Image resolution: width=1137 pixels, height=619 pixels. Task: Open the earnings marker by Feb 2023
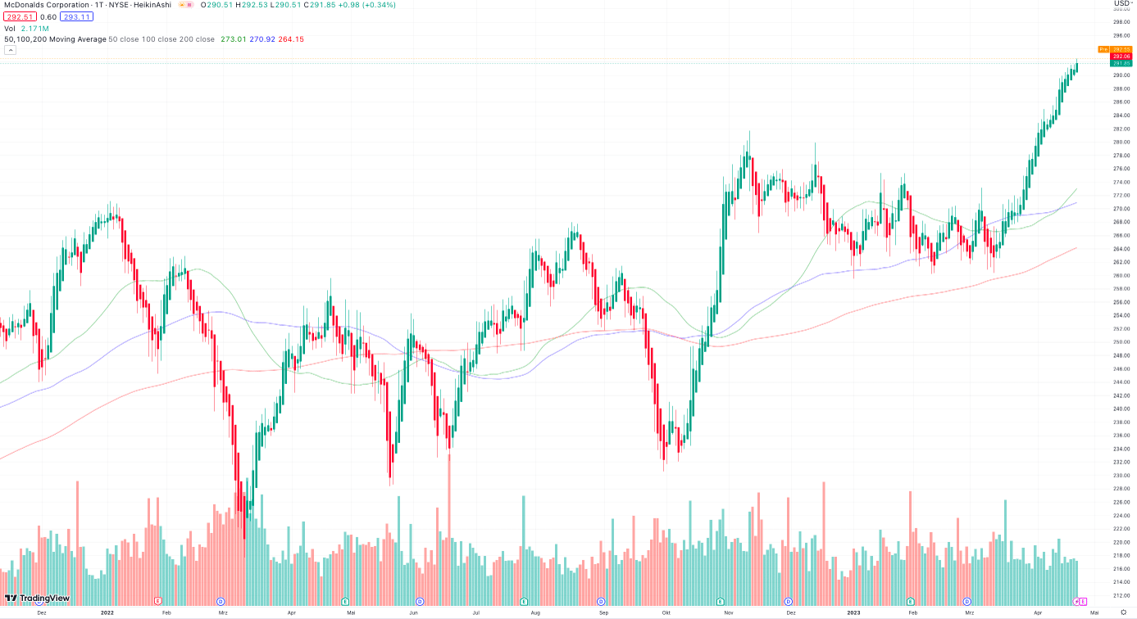coord(910,601)
